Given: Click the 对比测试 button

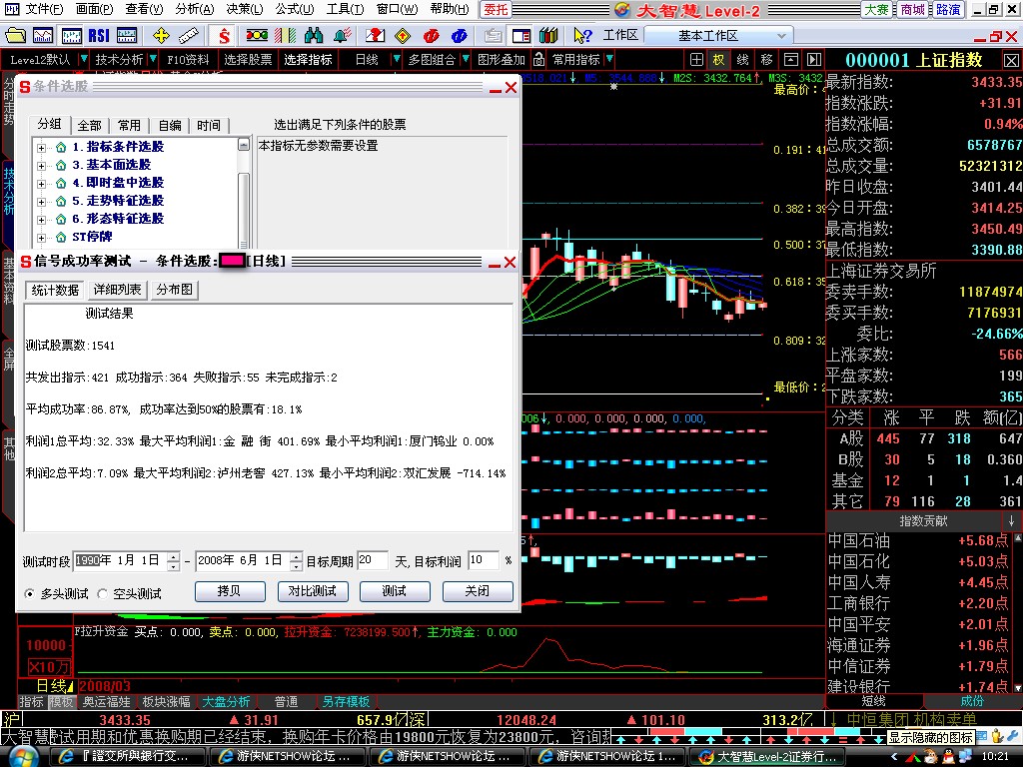Looking at the screenshot, I should point(312,591).
